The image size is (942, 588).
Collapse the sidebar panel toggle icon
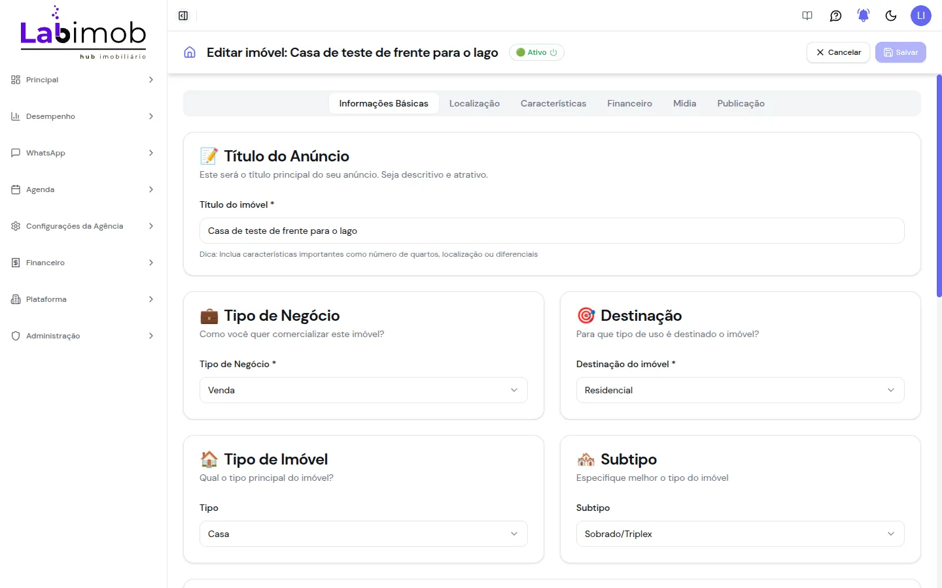click(183, 16)
